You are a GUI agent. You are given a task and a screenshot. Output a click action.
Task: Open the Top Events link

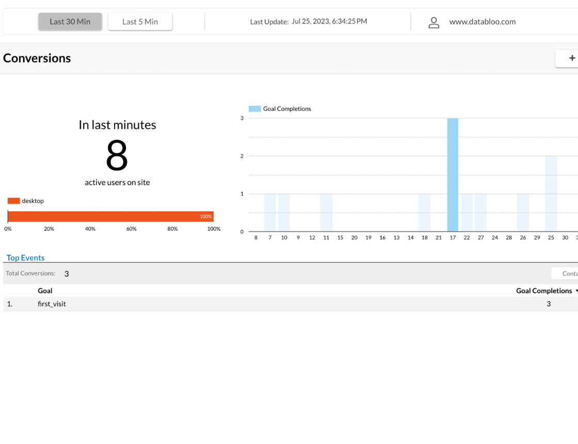click(26, 258)
